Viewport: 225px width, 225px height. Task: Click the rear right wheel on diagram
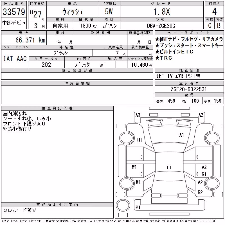212,184
